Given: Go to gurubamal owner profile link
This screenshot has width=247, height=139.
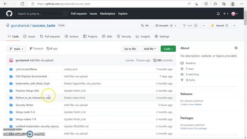Looking at the screenshot, I should 20,25.
